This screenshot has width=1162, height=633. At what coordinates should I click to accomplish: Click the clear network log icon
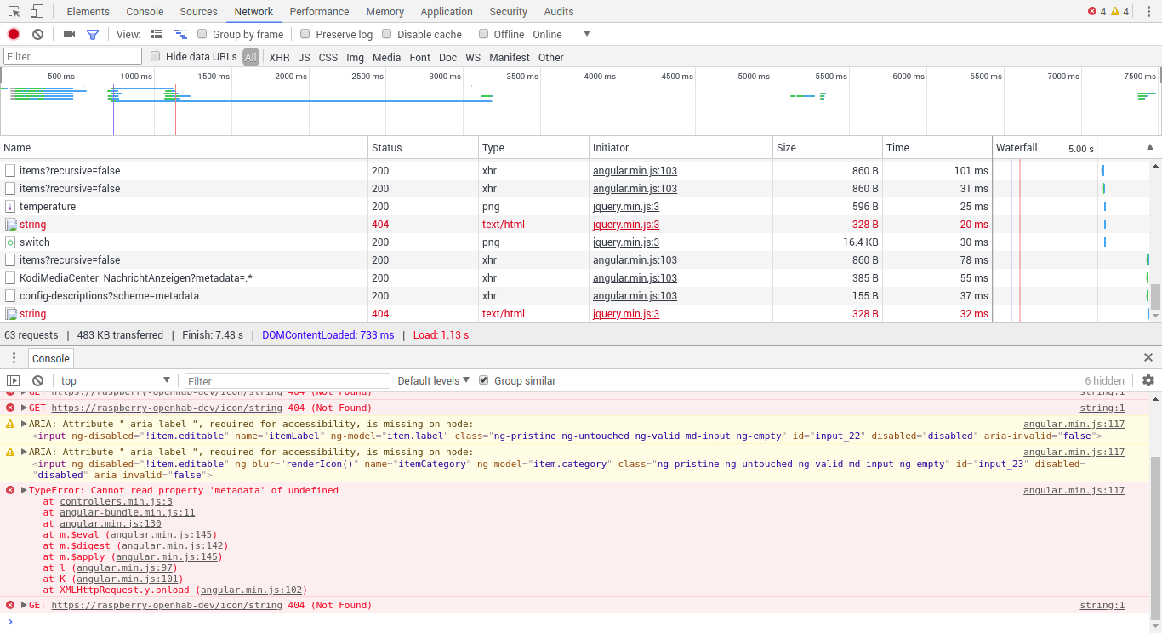(x=36, y=34)
